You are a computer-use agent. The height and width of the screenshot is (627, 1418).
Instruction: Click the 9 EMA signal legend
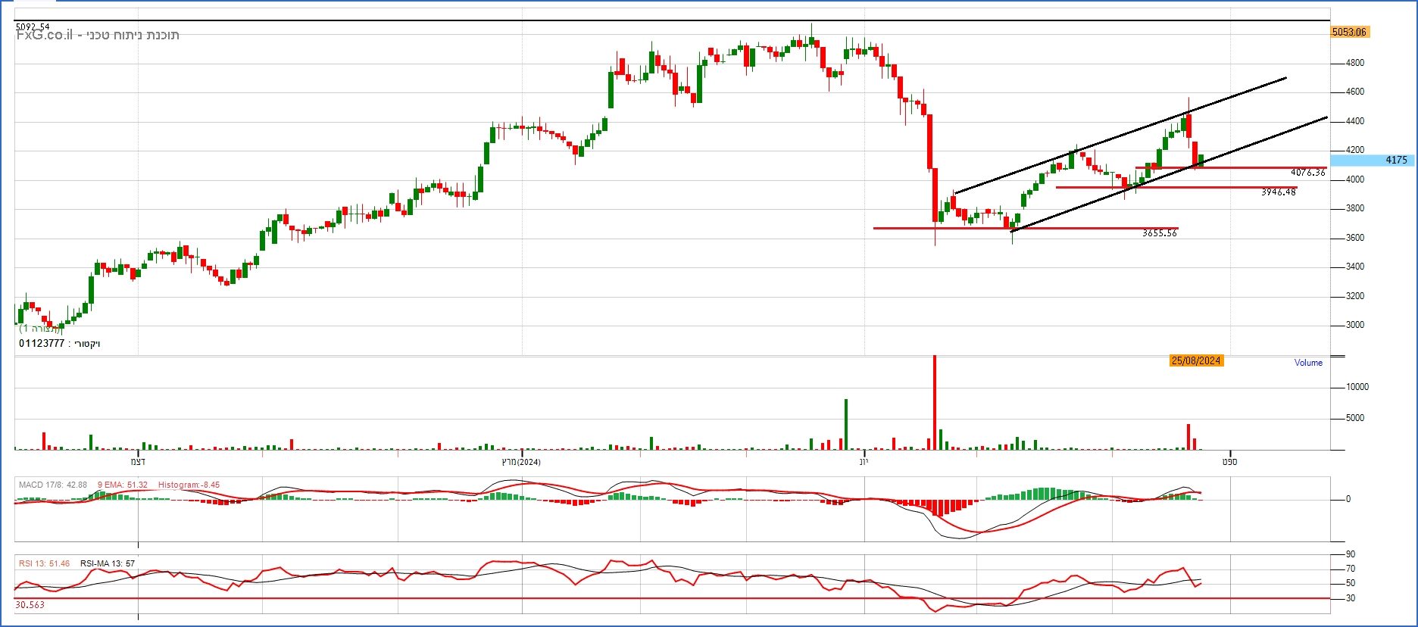122,485
